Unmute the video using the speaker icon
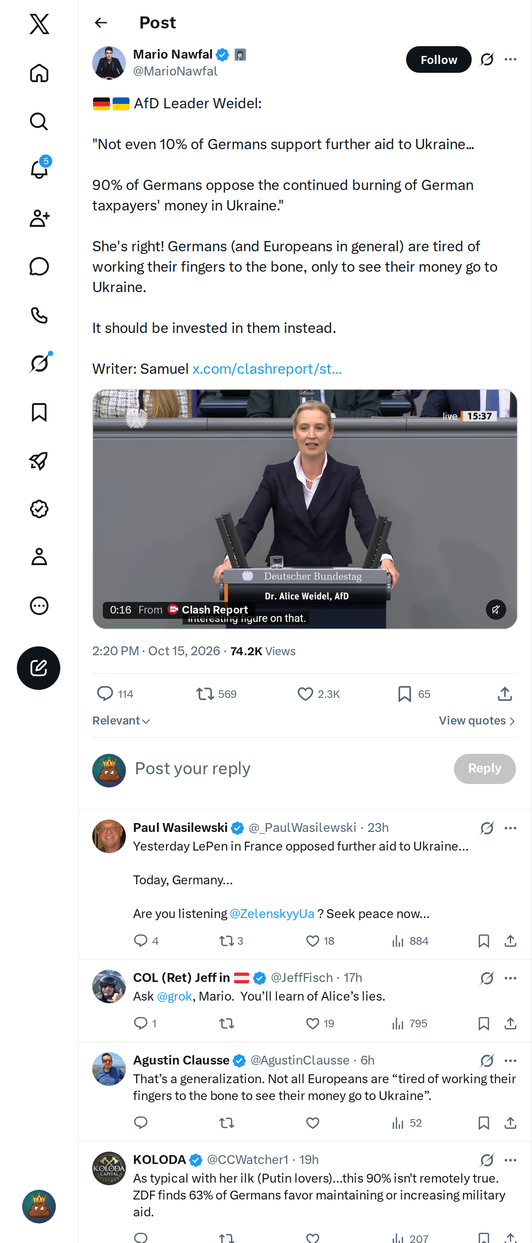 point(495,610)
